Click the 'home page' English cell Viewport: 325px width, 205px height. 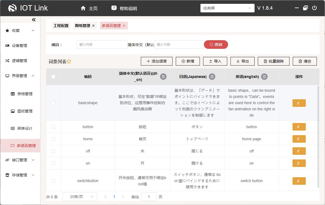click(x=252, y=139)
